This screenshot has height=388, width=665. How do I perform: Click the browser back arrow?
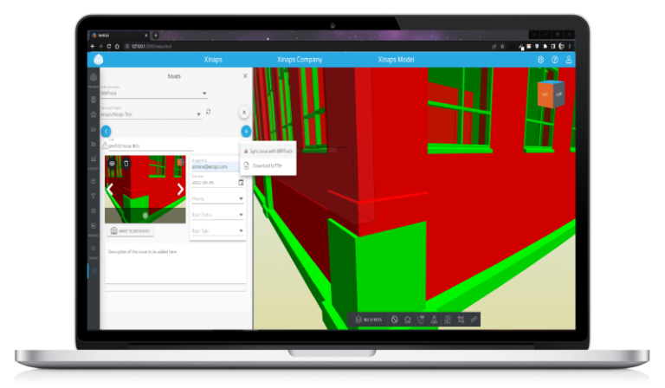[93, 46]
